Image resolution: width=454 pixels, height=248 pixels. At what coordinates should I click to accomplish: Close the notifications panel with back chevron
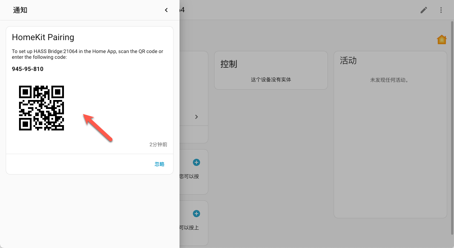pos(166,10)
